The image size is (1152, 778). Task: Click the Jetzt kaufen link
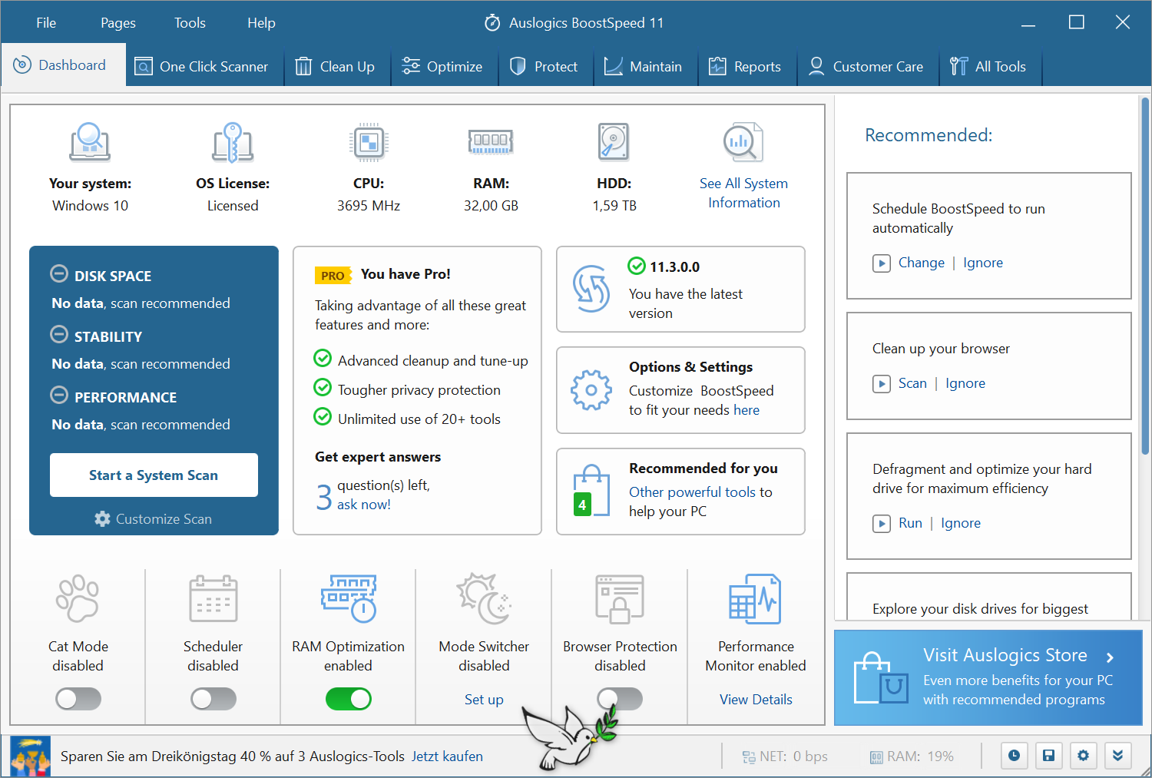[x=447, y=756]
